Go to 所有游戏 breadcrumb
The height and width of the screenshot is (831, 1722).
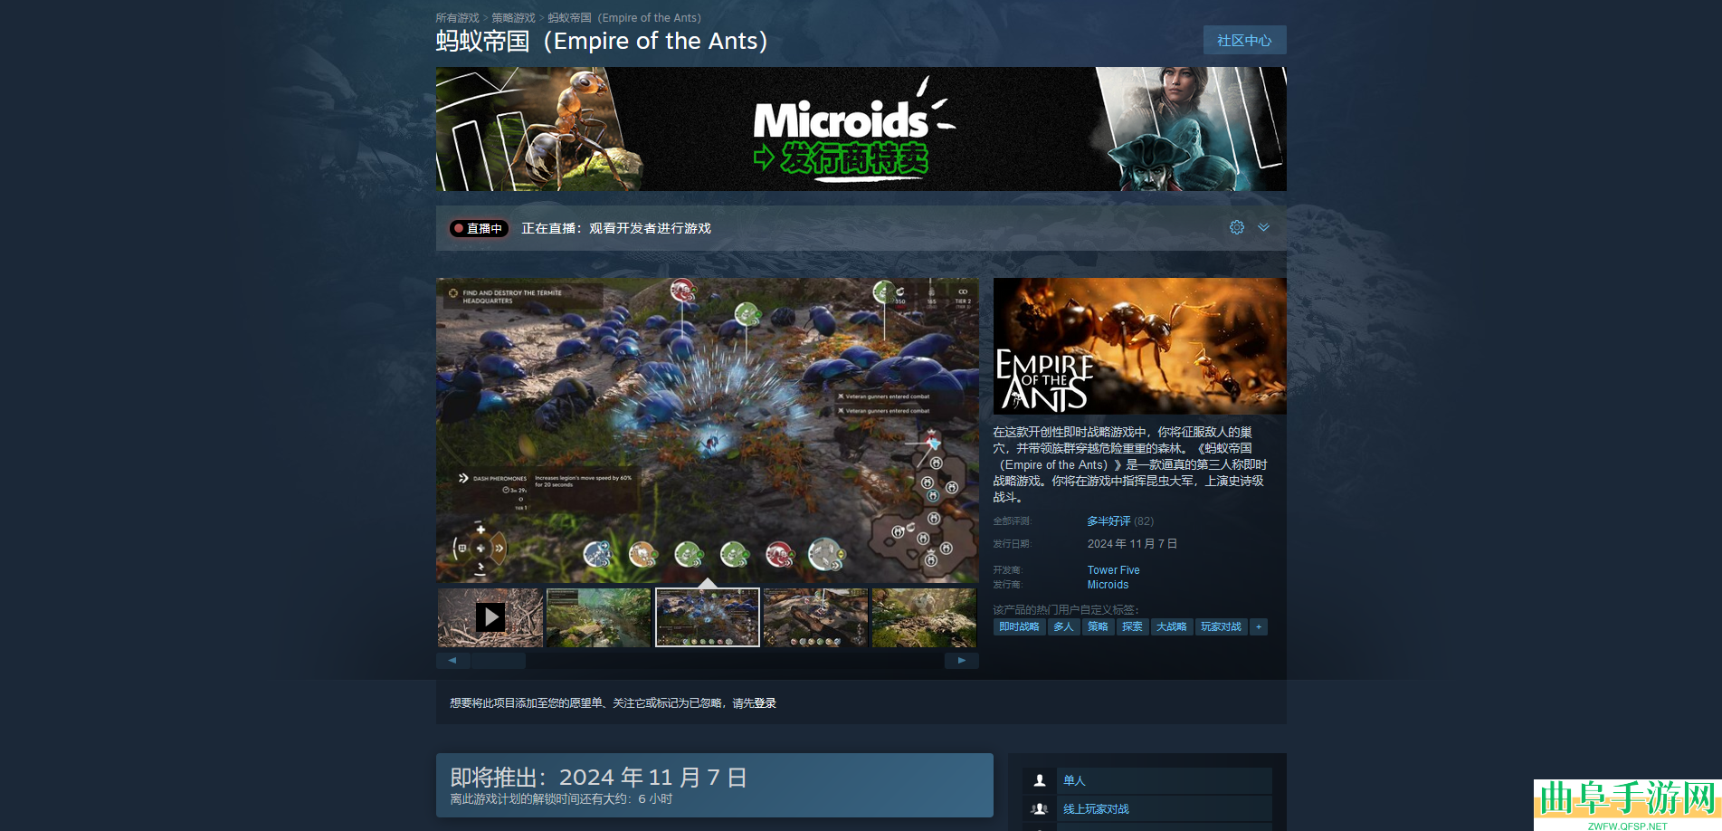tap(457, 18)
